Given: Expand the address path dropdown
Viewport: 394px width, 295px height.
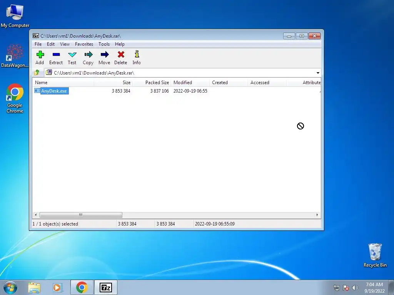Looking at the screenshot, I should point(318,73).
